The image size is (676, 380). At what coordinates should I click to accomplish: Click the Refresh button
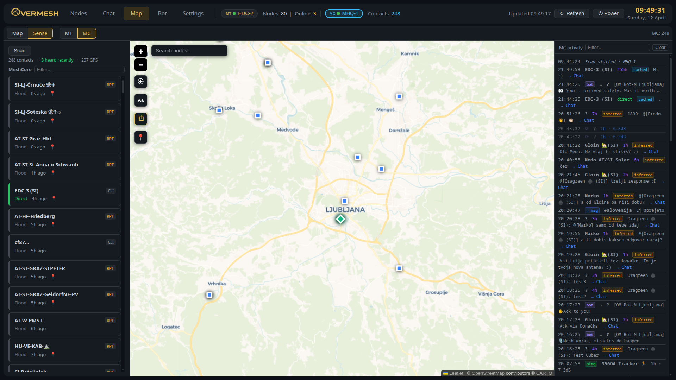572,13
